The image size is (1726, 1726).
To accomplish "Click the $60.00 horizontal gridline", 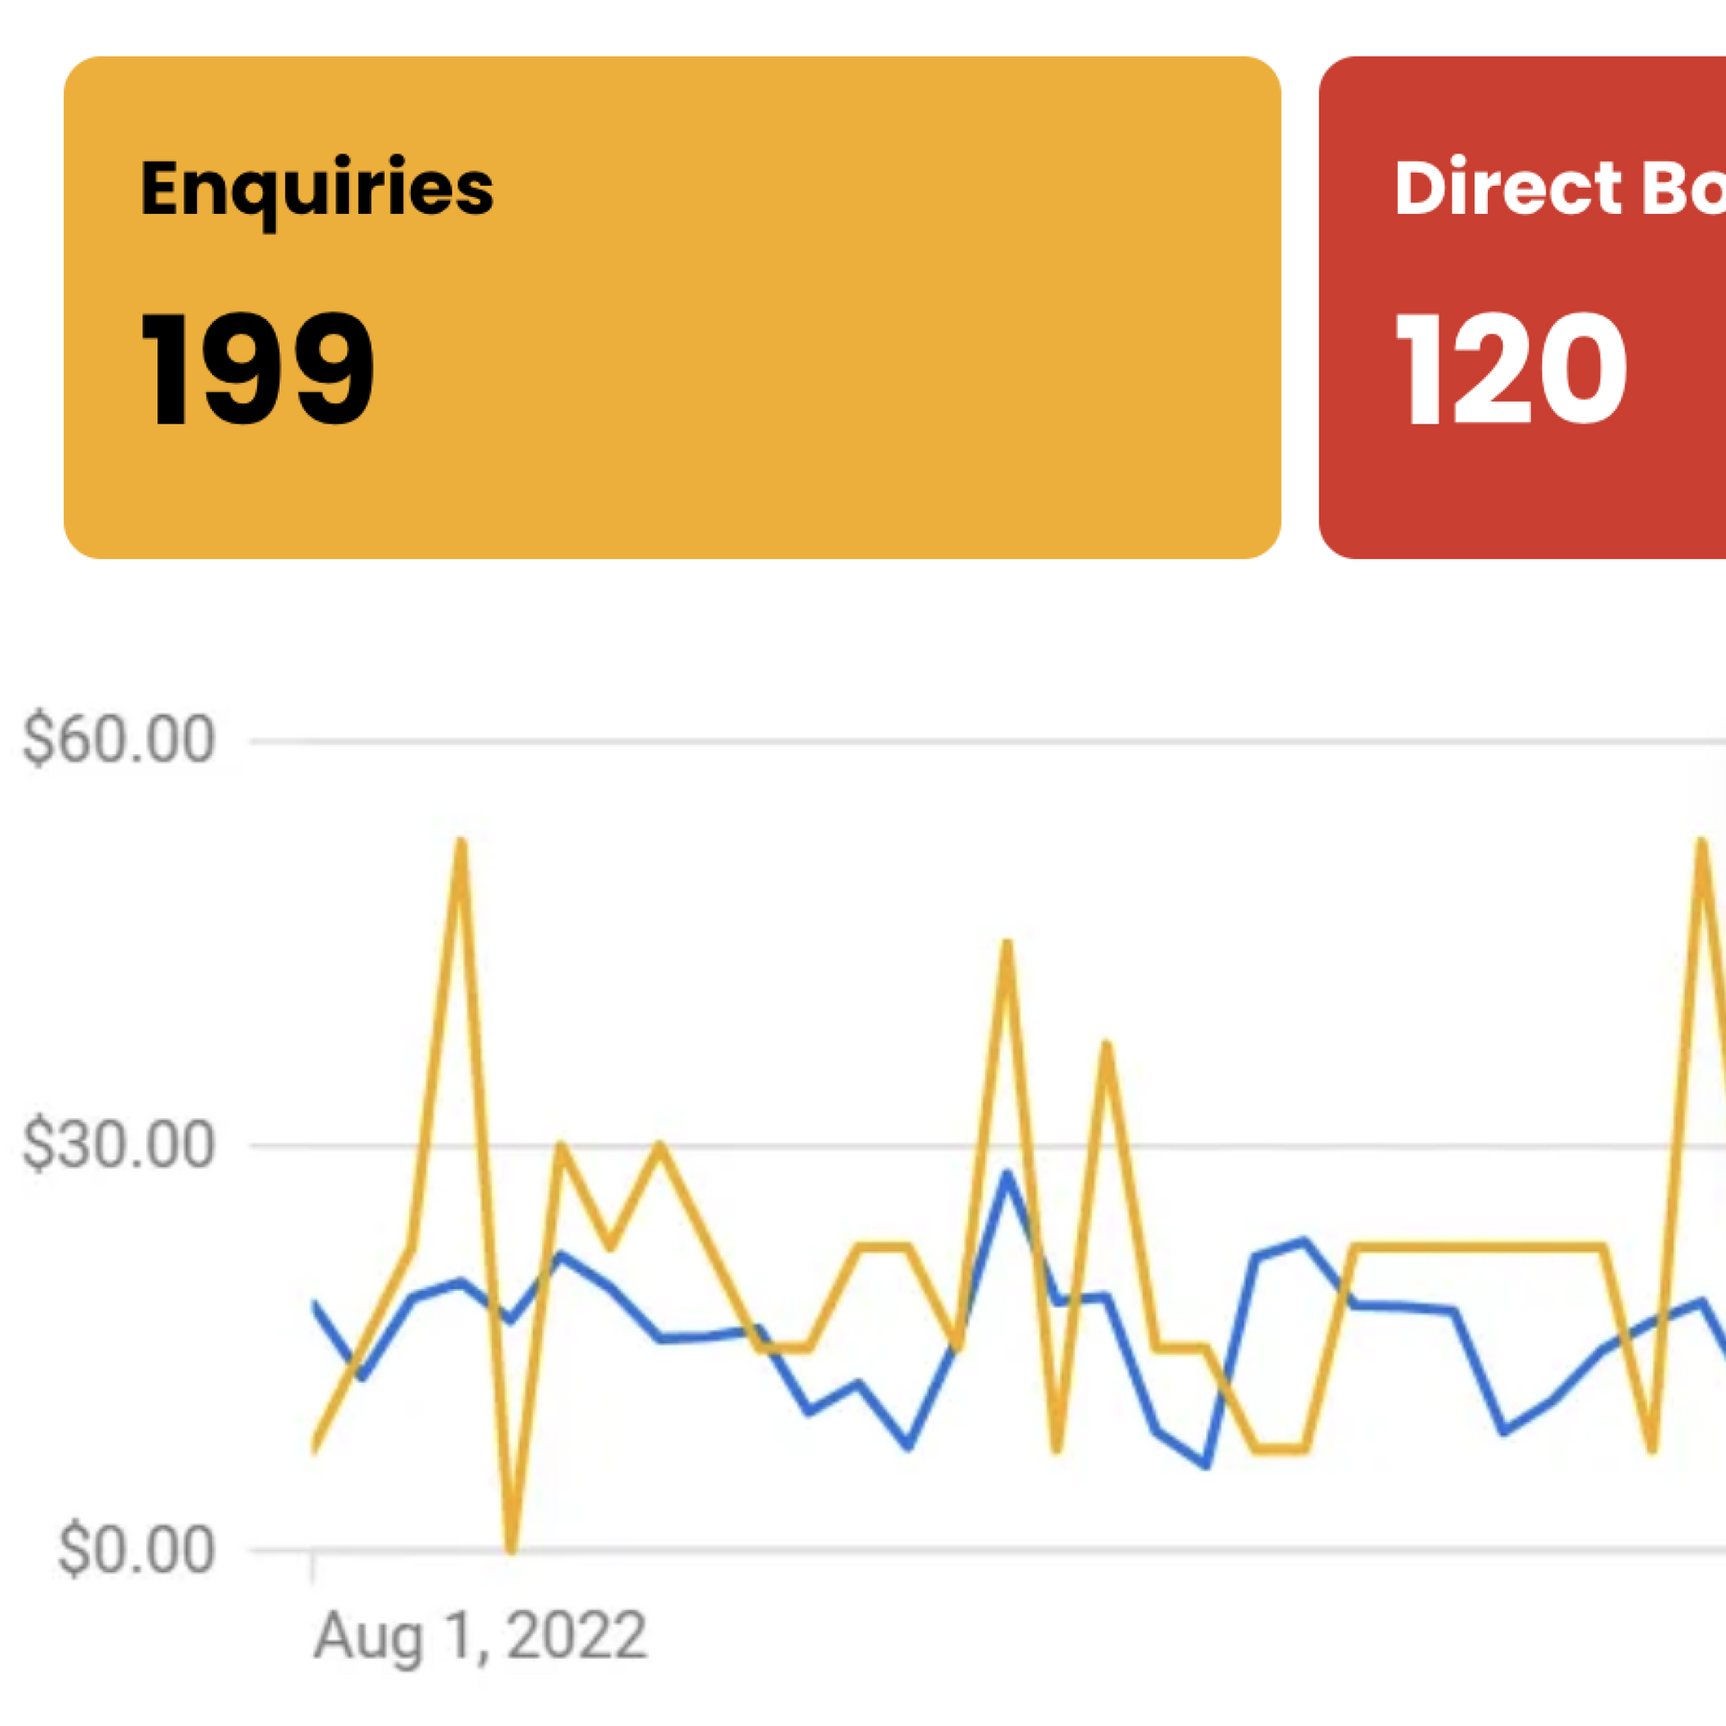I will [989, 742].
